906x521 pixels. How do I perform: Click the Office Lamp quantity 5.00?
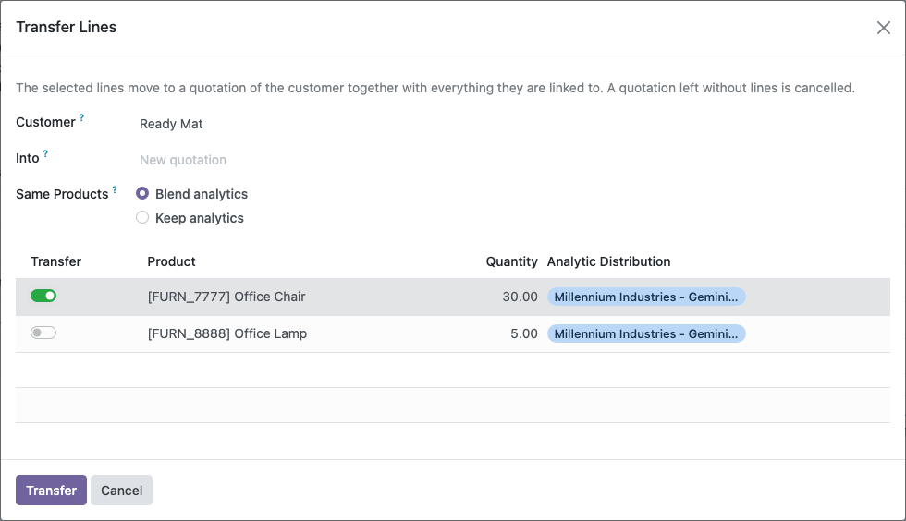click(x=523, y=333)
